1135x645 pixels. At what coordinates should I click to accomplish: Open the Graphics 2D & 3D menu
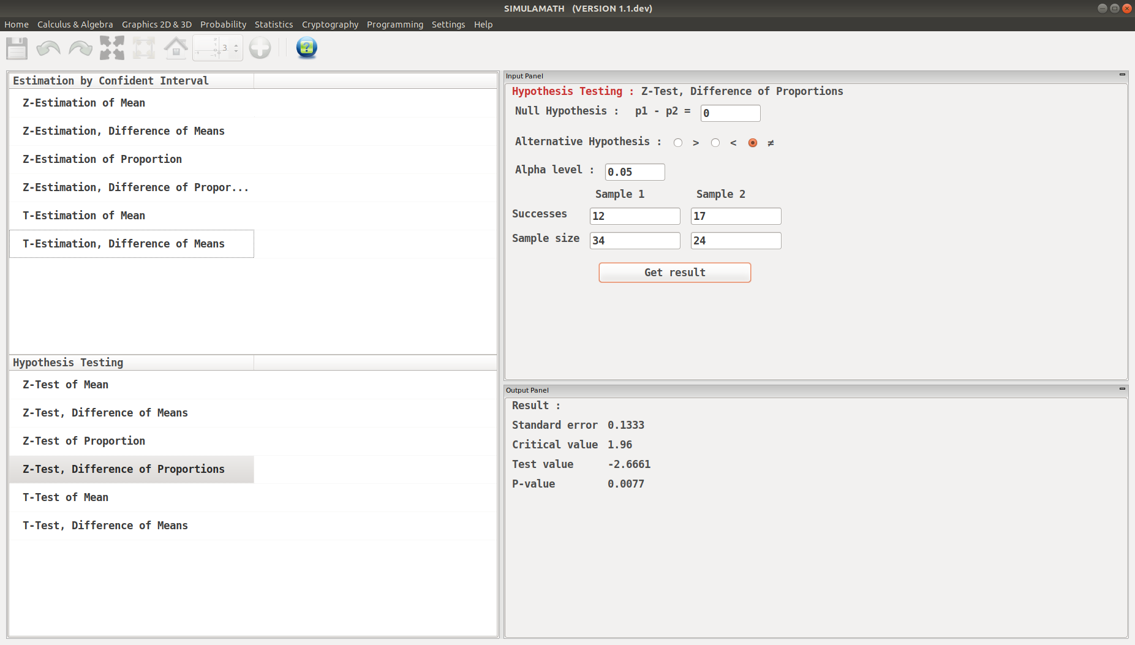click(157, 25)
